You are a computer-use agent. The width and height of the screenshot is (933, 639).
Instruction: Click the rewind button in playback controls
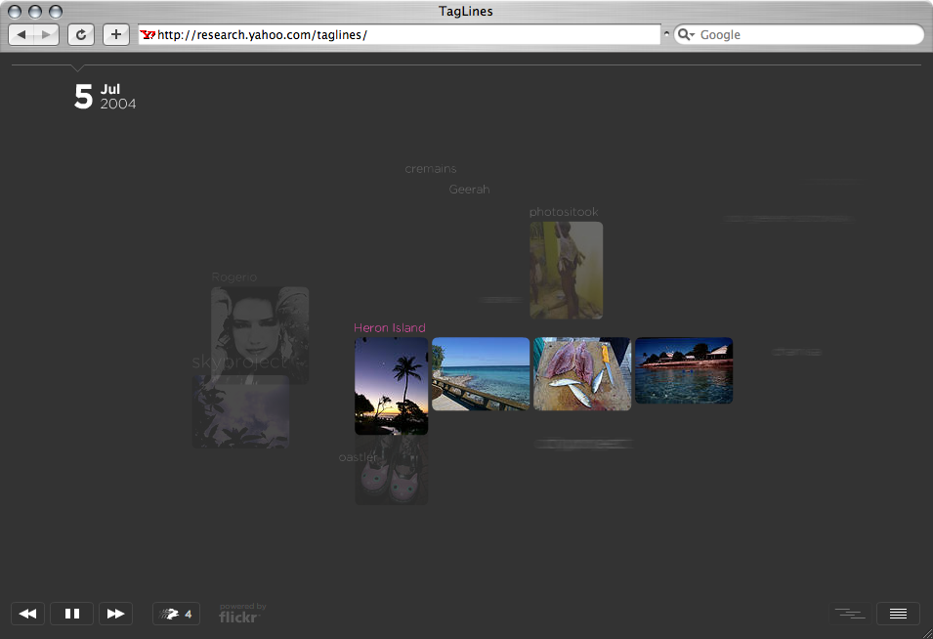(x=28, y=614)
